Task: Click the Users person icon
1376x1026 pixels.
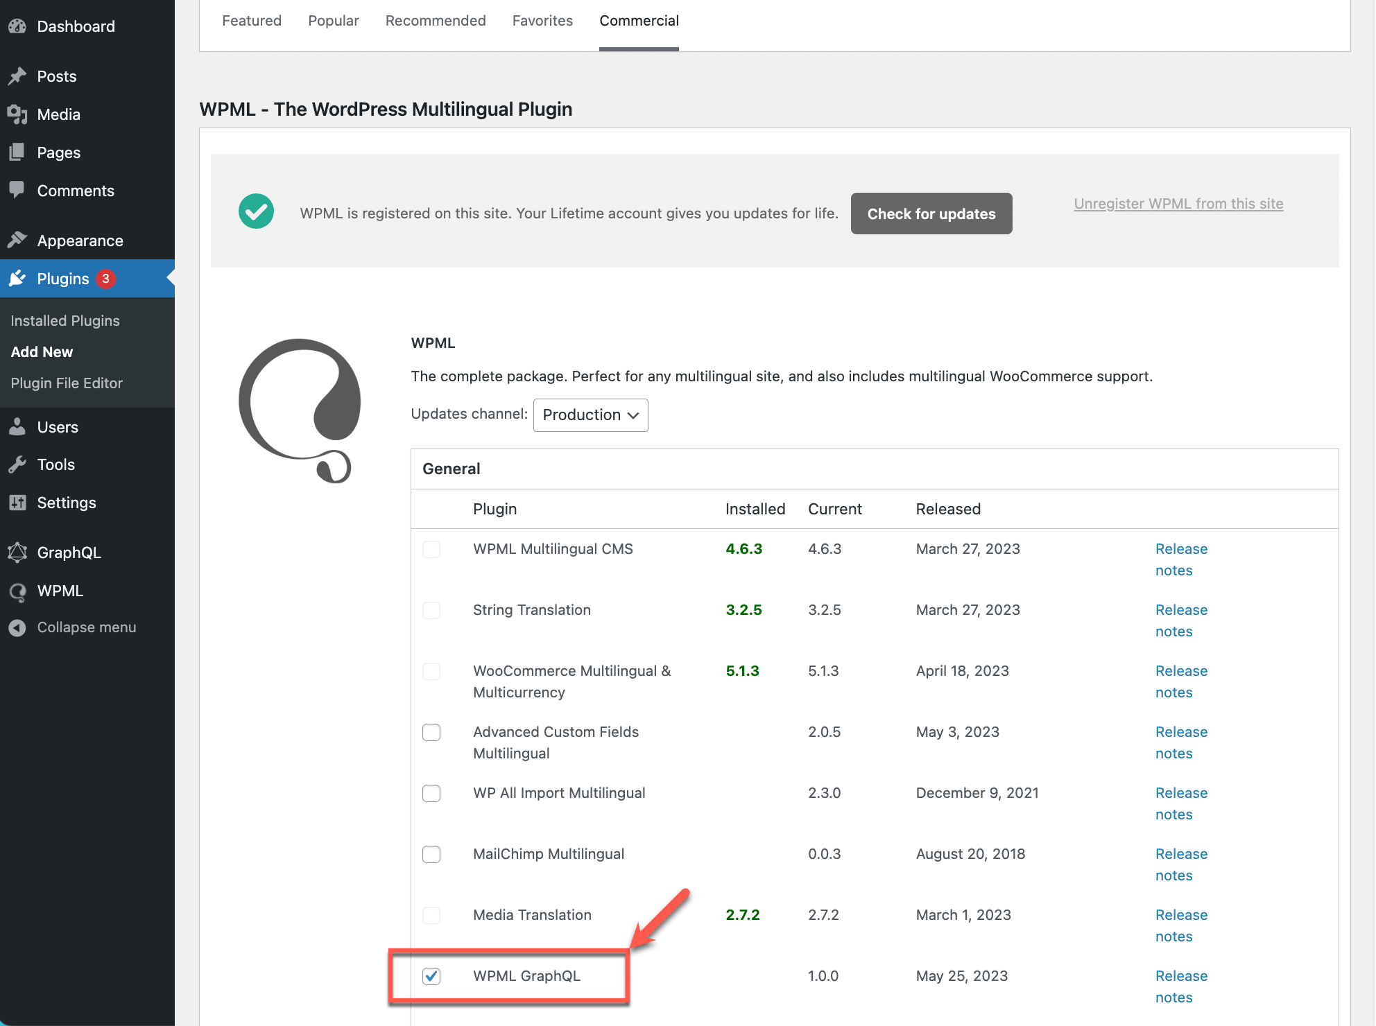Action: pyautogui.click(x=17, y=427)
